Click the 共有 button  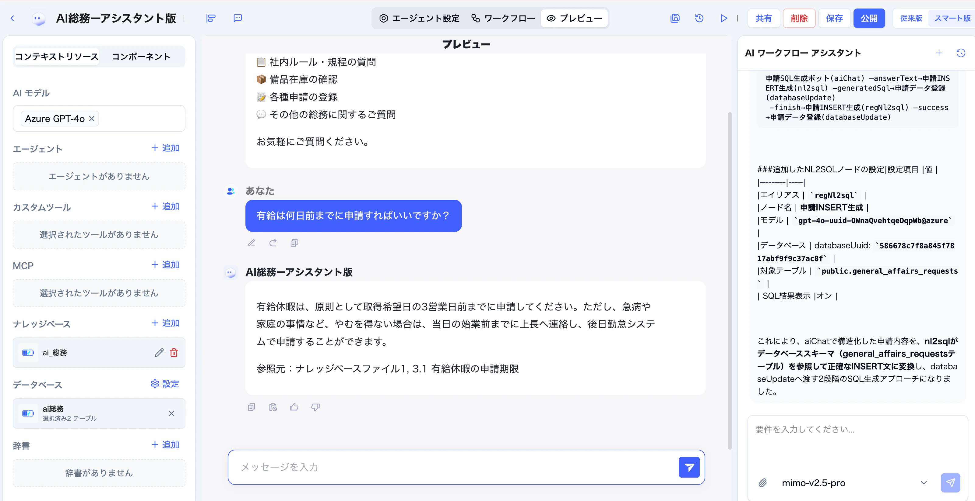[x=763, y=18]
